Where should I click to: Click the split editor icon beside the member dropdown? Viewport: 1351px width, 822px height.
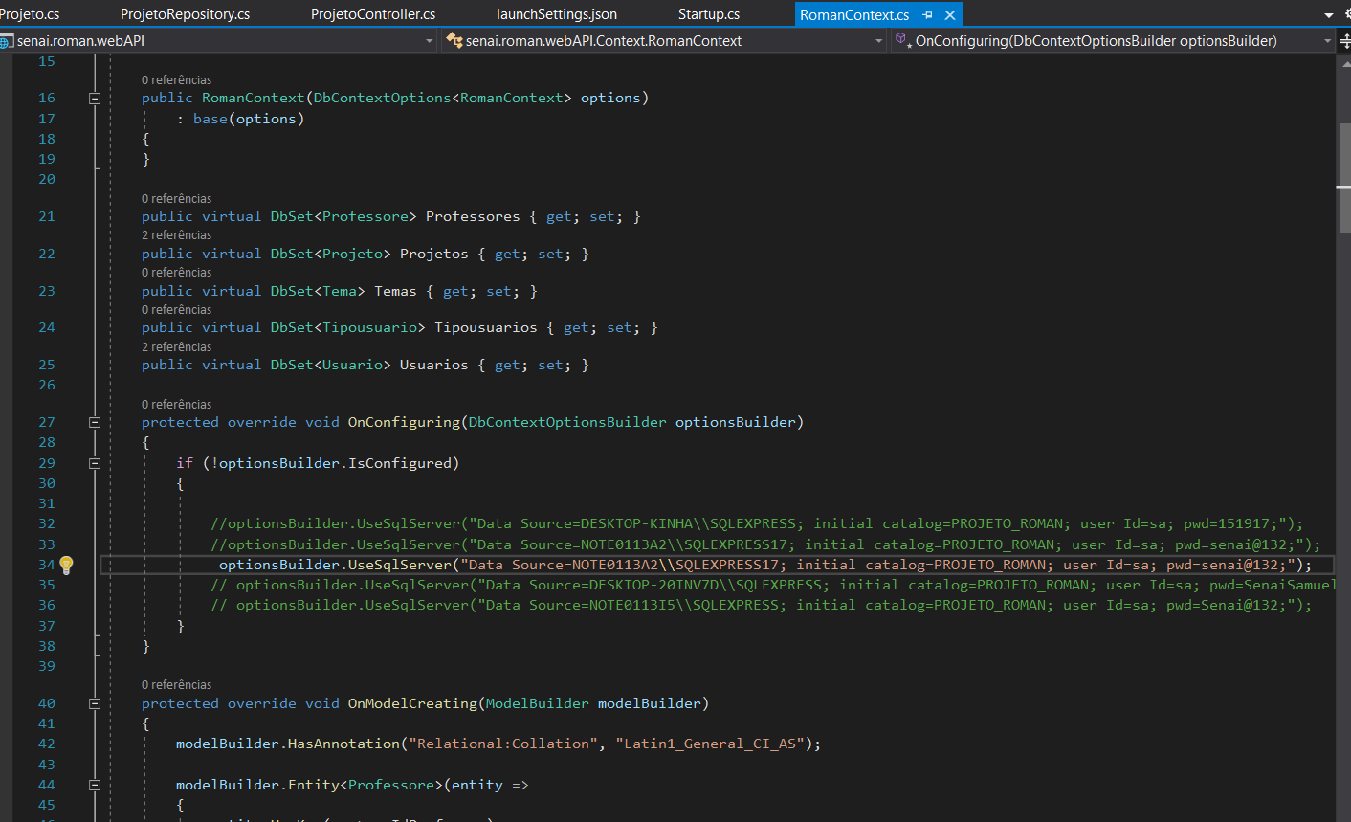(x=1344, y=41)
